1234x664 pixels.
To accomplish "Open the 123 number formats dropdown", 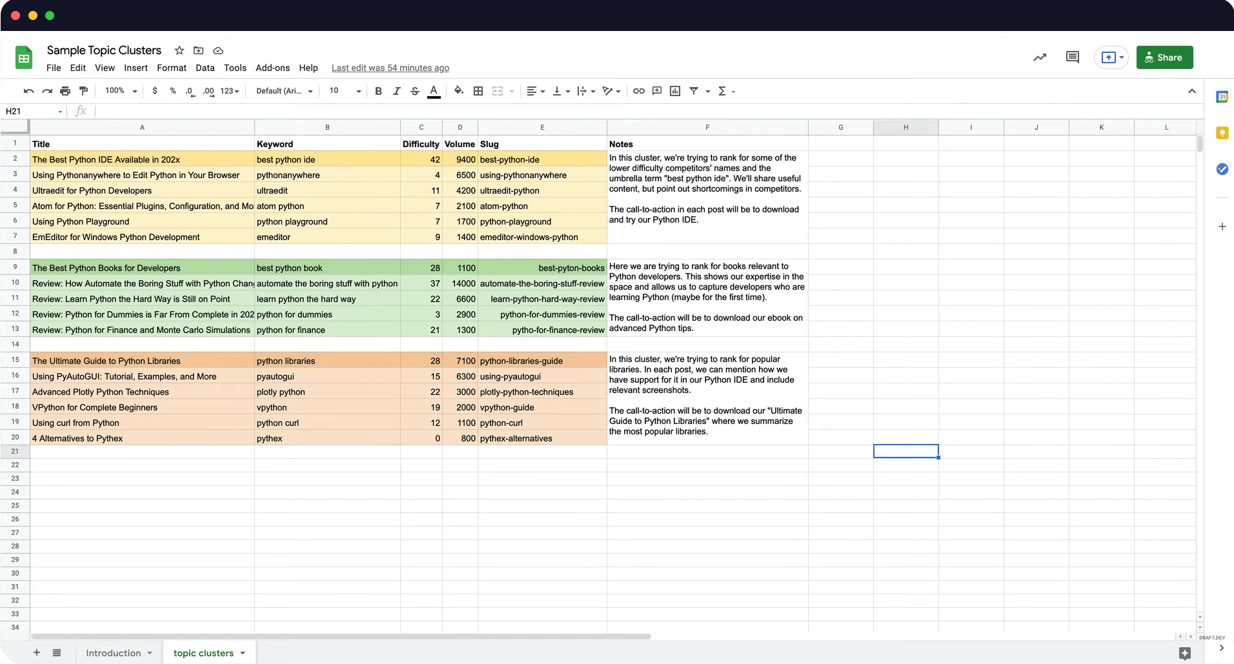I will tap(230, 91).
